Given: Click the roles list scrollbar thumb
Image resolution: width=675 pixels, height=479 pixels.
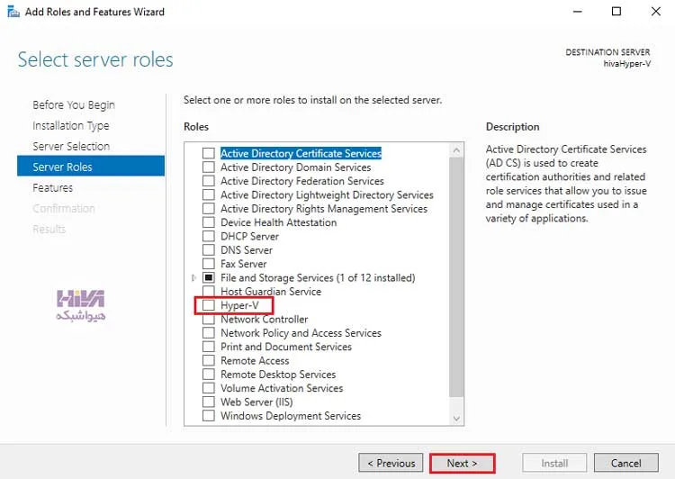Looking at the screenshot, I should 456,277.
